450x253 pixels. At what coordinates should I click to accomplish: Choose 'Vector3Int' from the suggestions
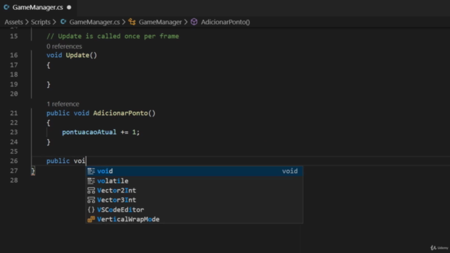(194, 200)
